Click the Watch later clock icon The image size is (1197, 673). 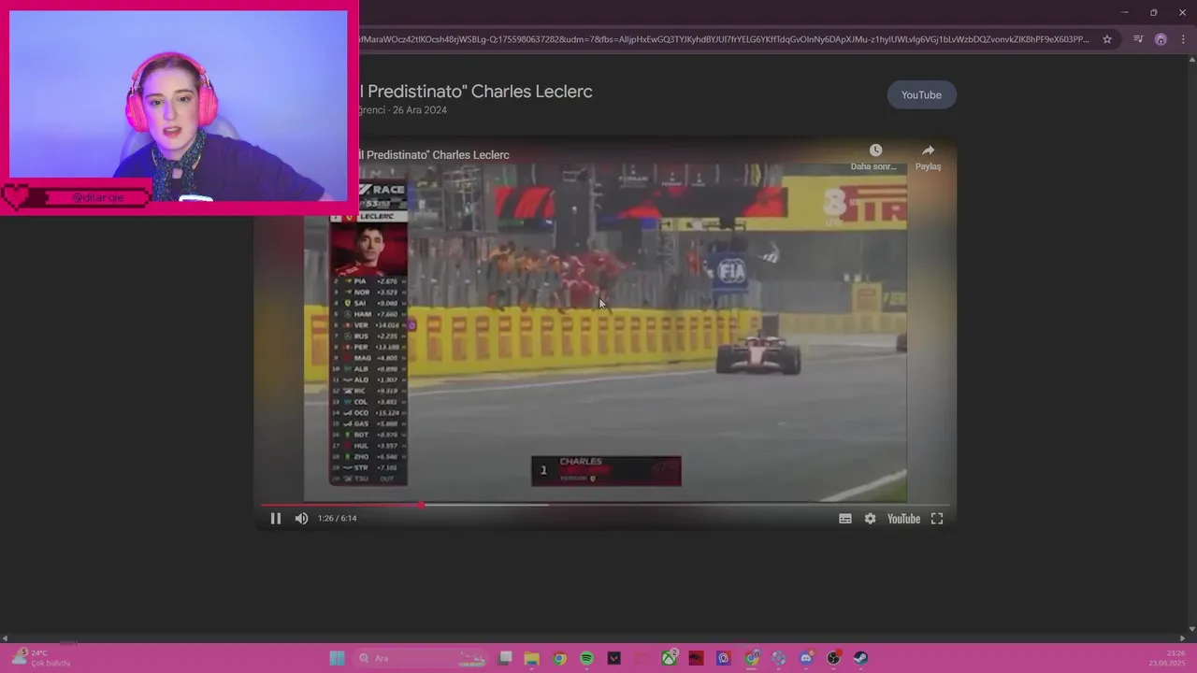[x=875, y=150]
